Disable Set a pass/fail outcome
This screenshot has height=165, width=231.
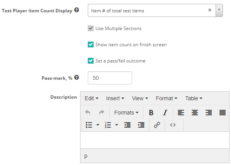(91, 61)
